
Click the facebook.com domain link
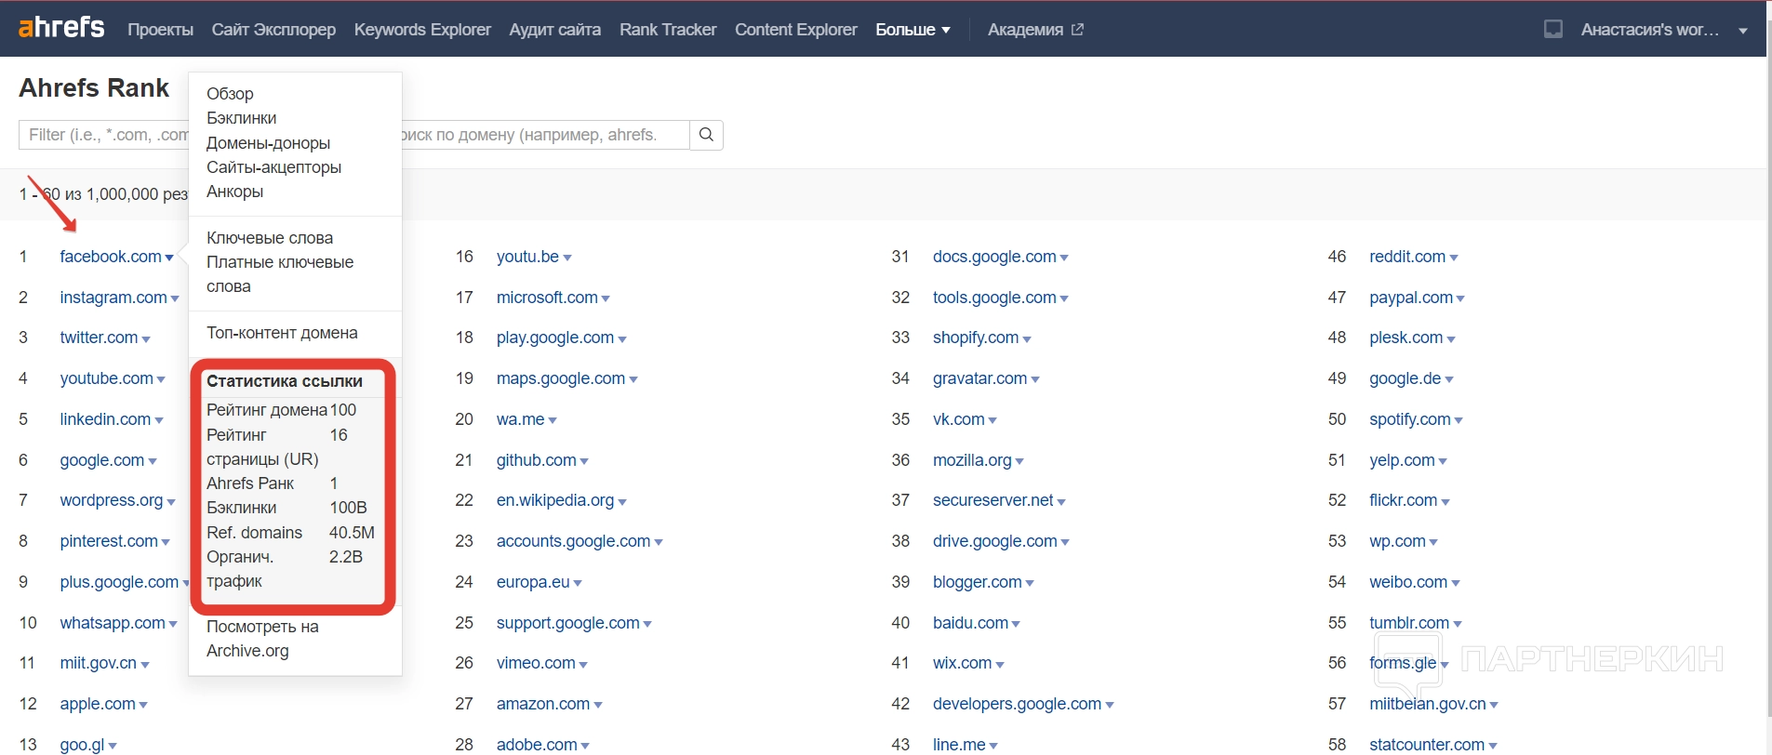tap(110, 257)
